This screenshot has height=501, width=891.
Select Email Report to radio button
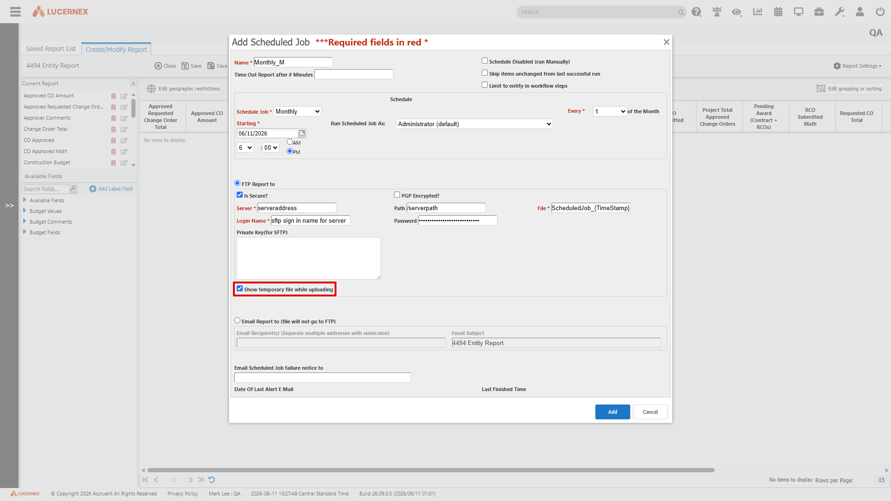click(x=237, y=321)
